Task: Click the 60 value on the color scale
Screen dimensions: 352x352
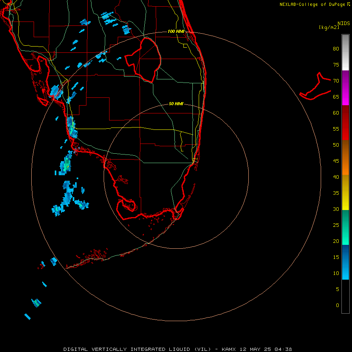Action: pyautogui.click(x=336, y=113)
